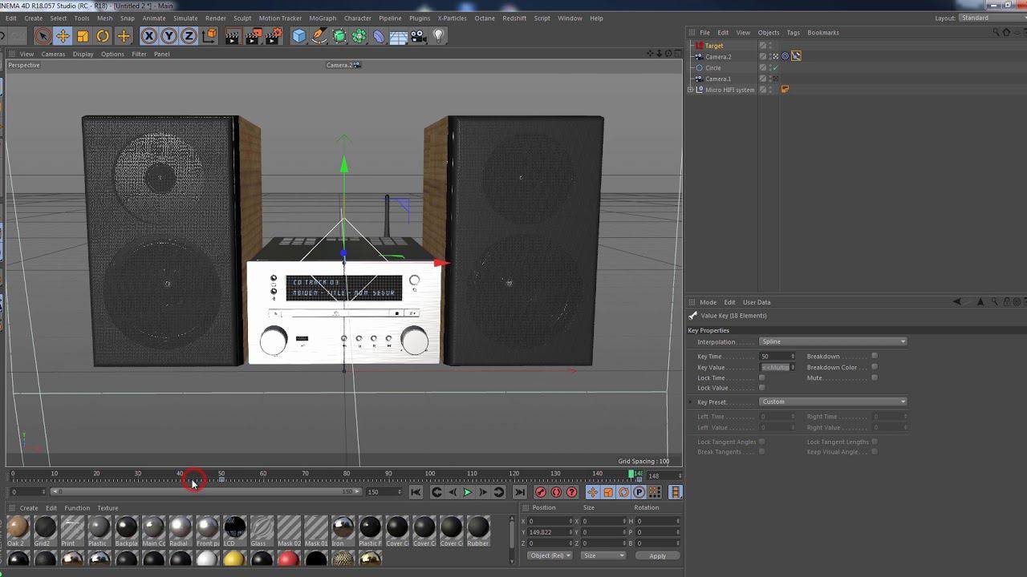Select the Target object in Object Manager
The width and height of the screenshot is (1027, 577).
point(714,46)
